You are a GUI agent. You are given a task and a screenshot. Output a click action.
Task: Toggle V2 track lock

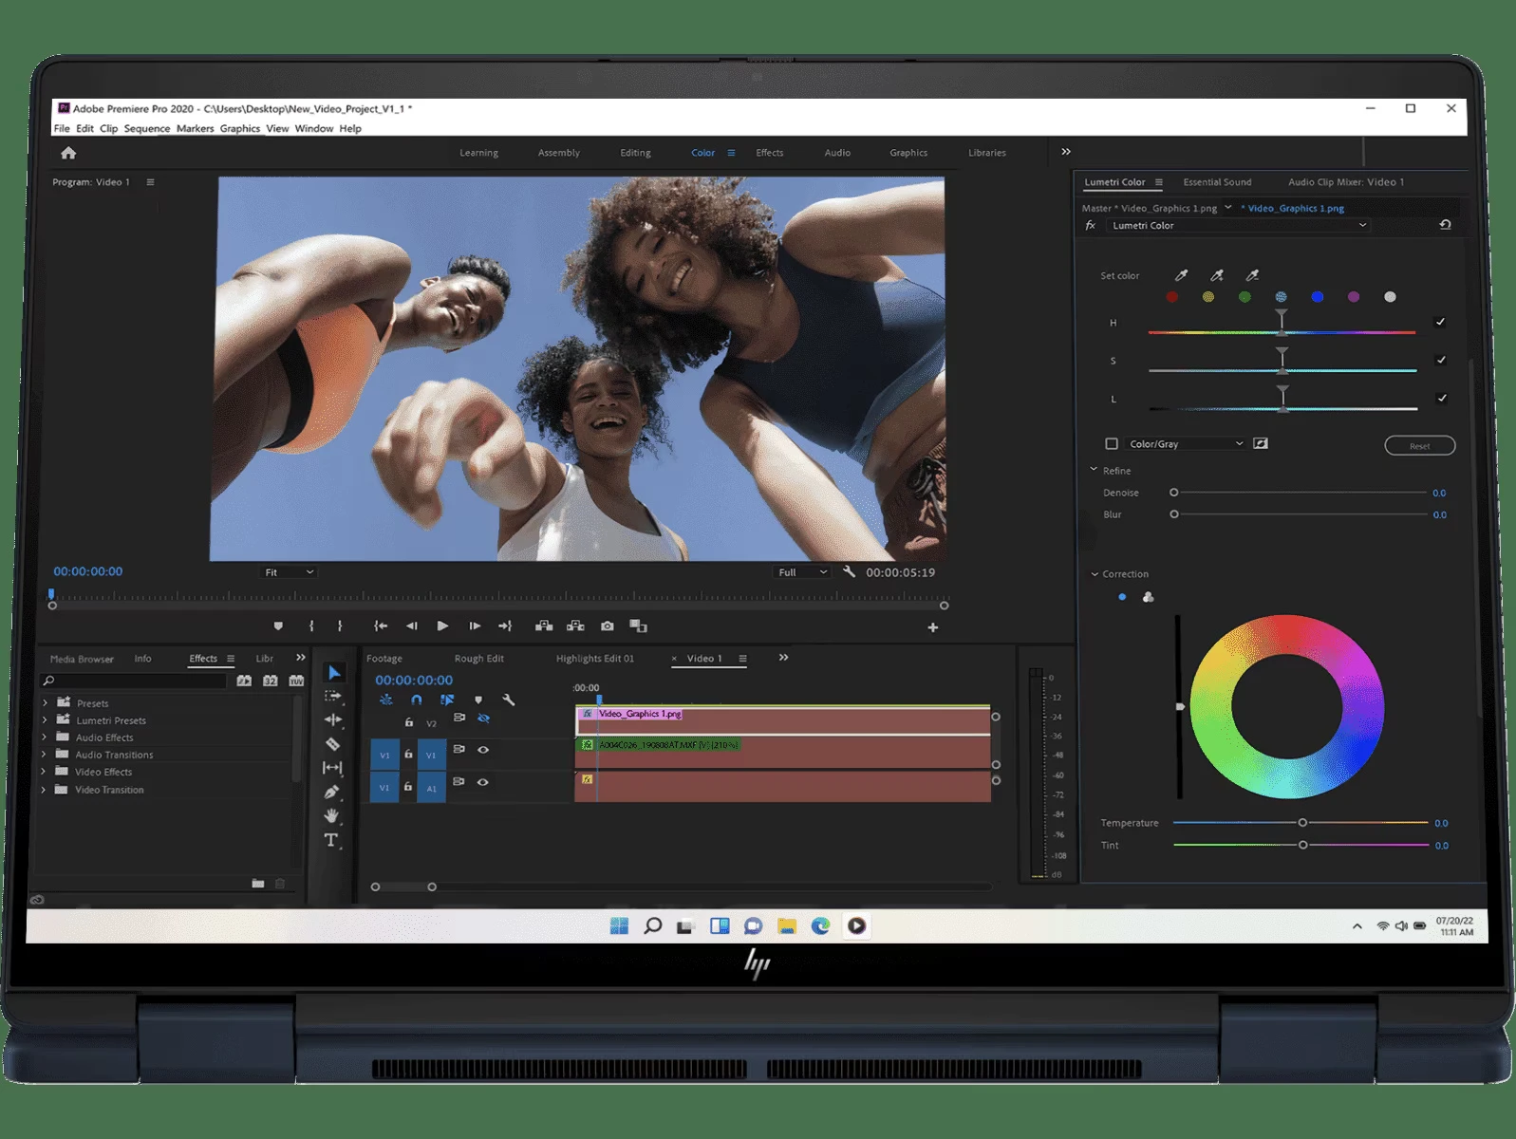[x=409, y=722]
